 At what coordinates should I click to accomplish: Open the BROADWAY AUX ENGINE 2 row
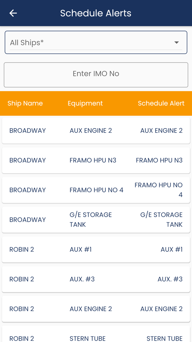[96, 131]
